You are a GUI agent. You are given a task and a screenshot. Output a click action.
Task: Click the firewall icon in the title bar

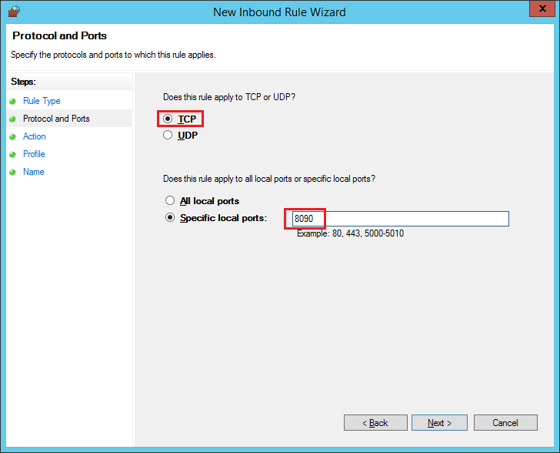13,12
